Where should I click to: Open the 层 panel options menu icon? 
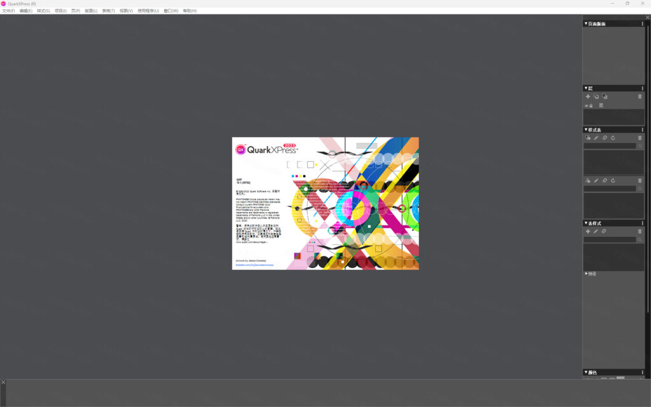[643, 88]
